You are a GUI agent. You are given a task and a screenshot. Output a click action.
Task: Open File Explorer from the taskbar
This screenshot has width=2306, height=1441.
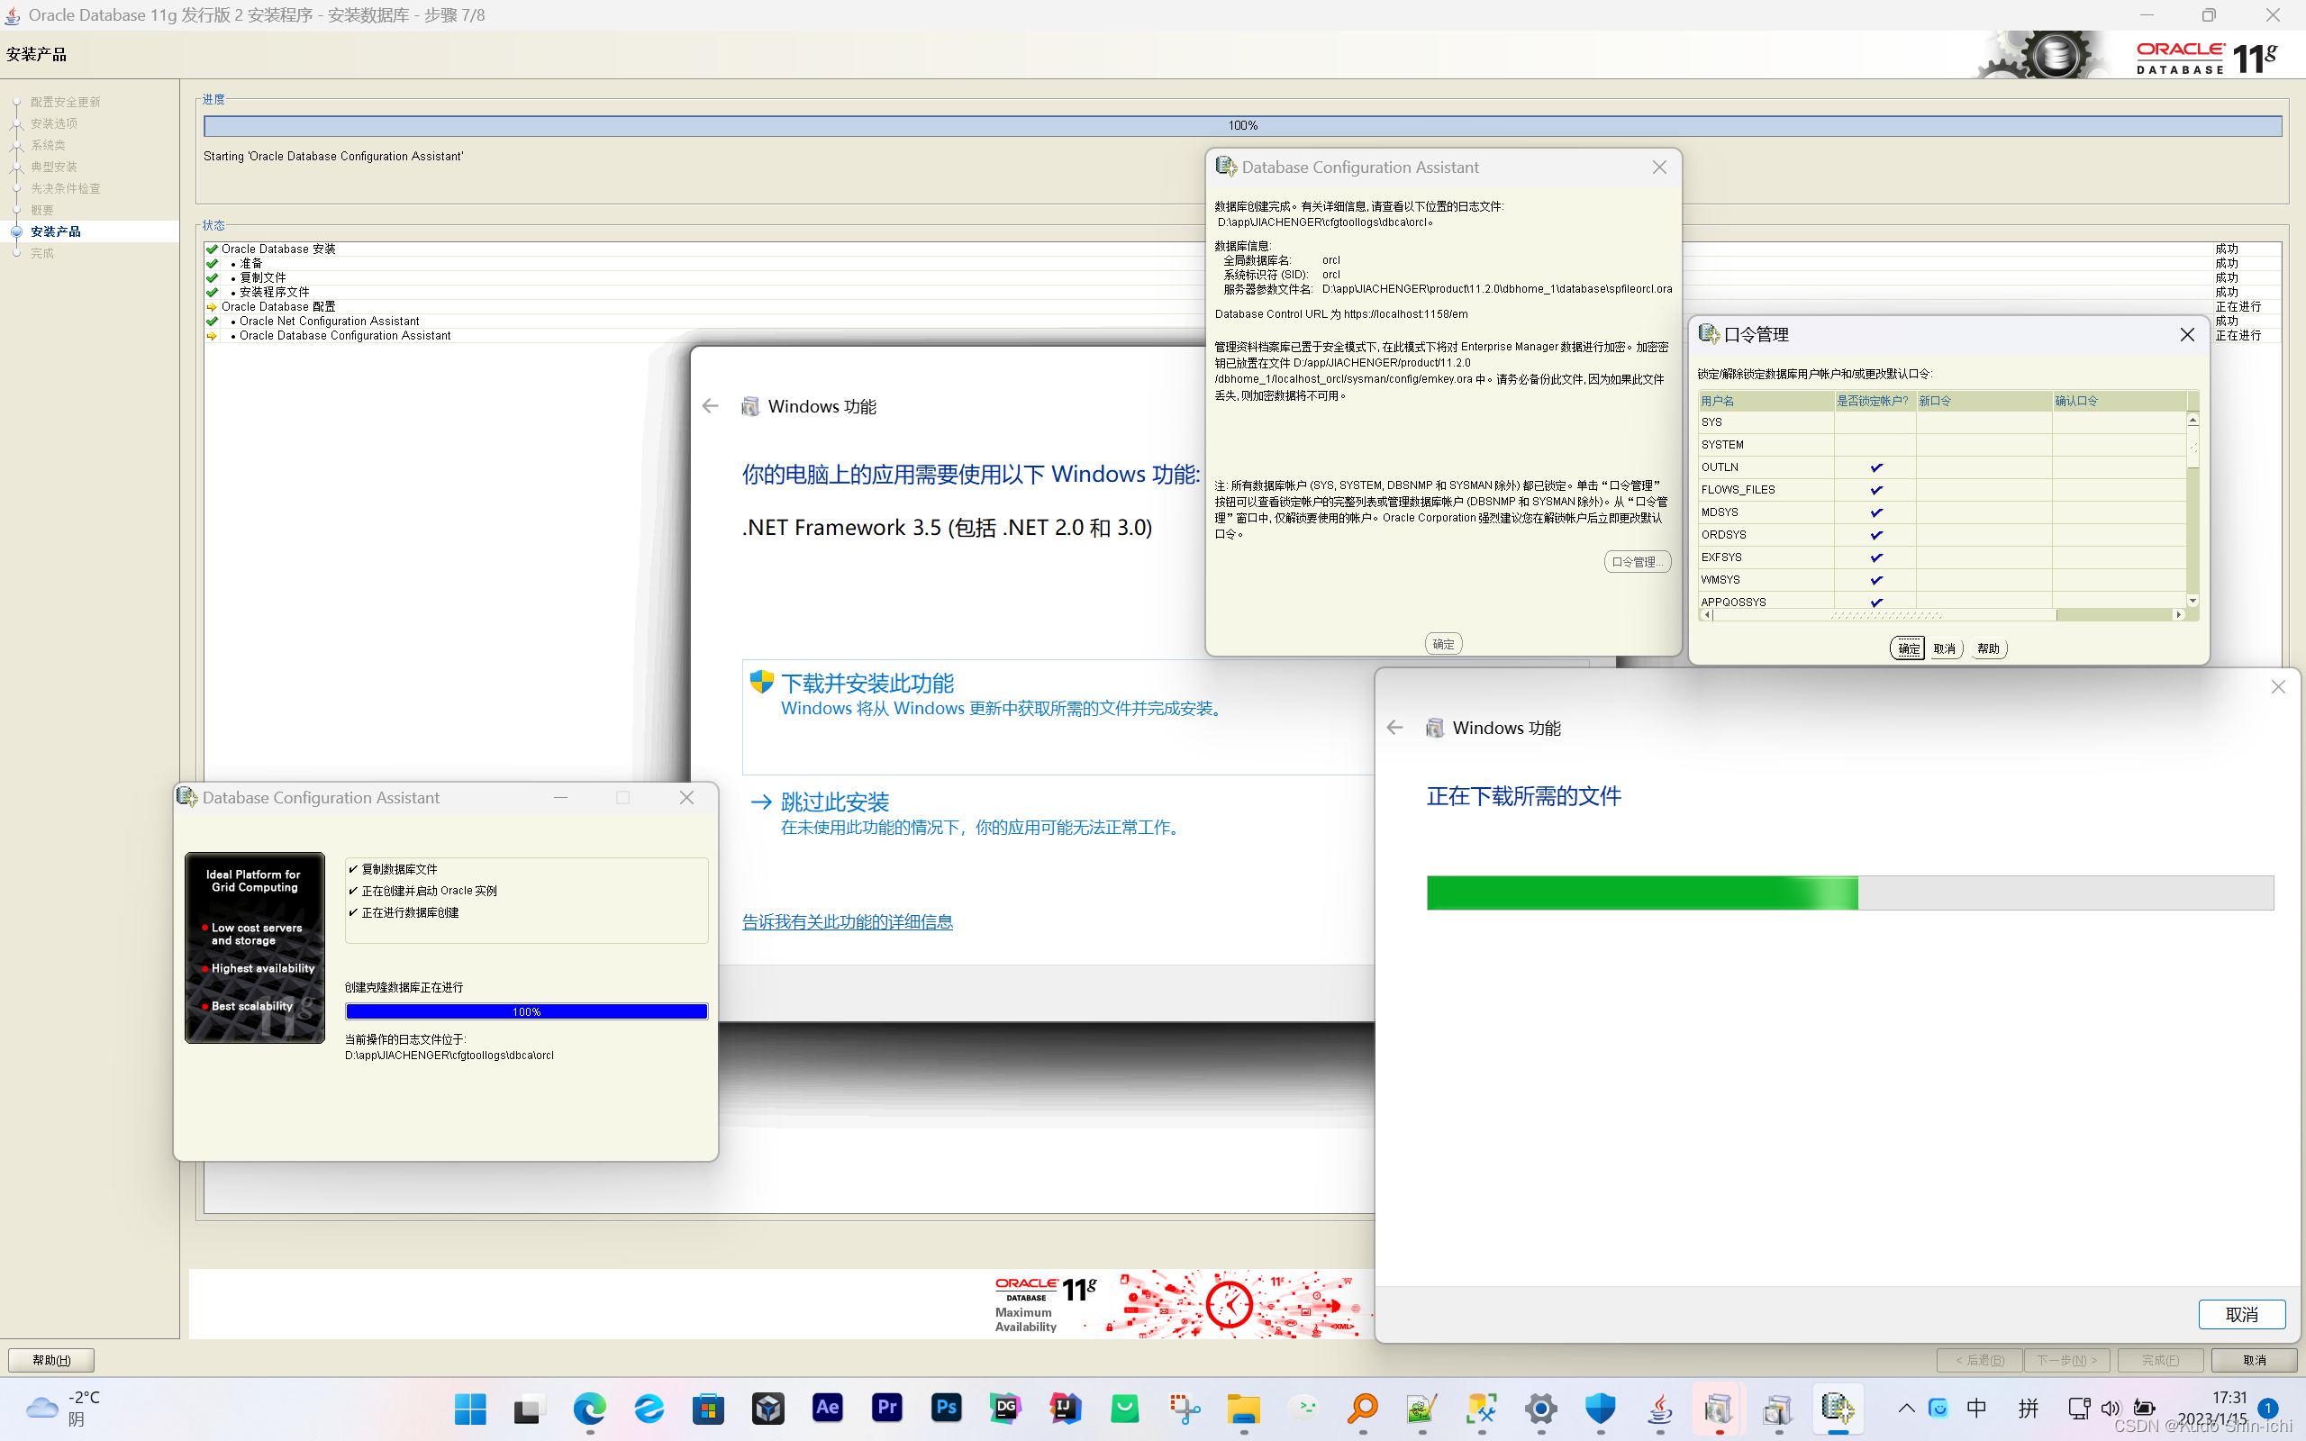pos(1243,1408)
